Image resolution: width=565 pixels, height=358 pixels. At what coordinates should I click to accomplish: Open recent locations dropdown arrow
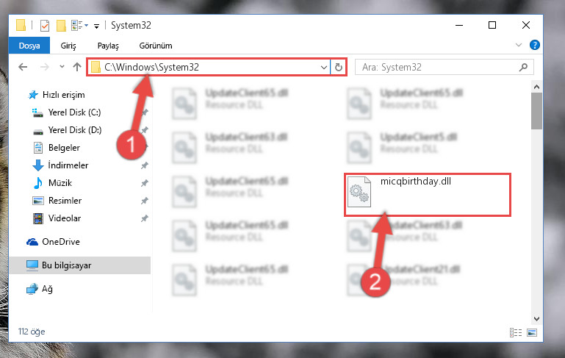tap(62, 67)
